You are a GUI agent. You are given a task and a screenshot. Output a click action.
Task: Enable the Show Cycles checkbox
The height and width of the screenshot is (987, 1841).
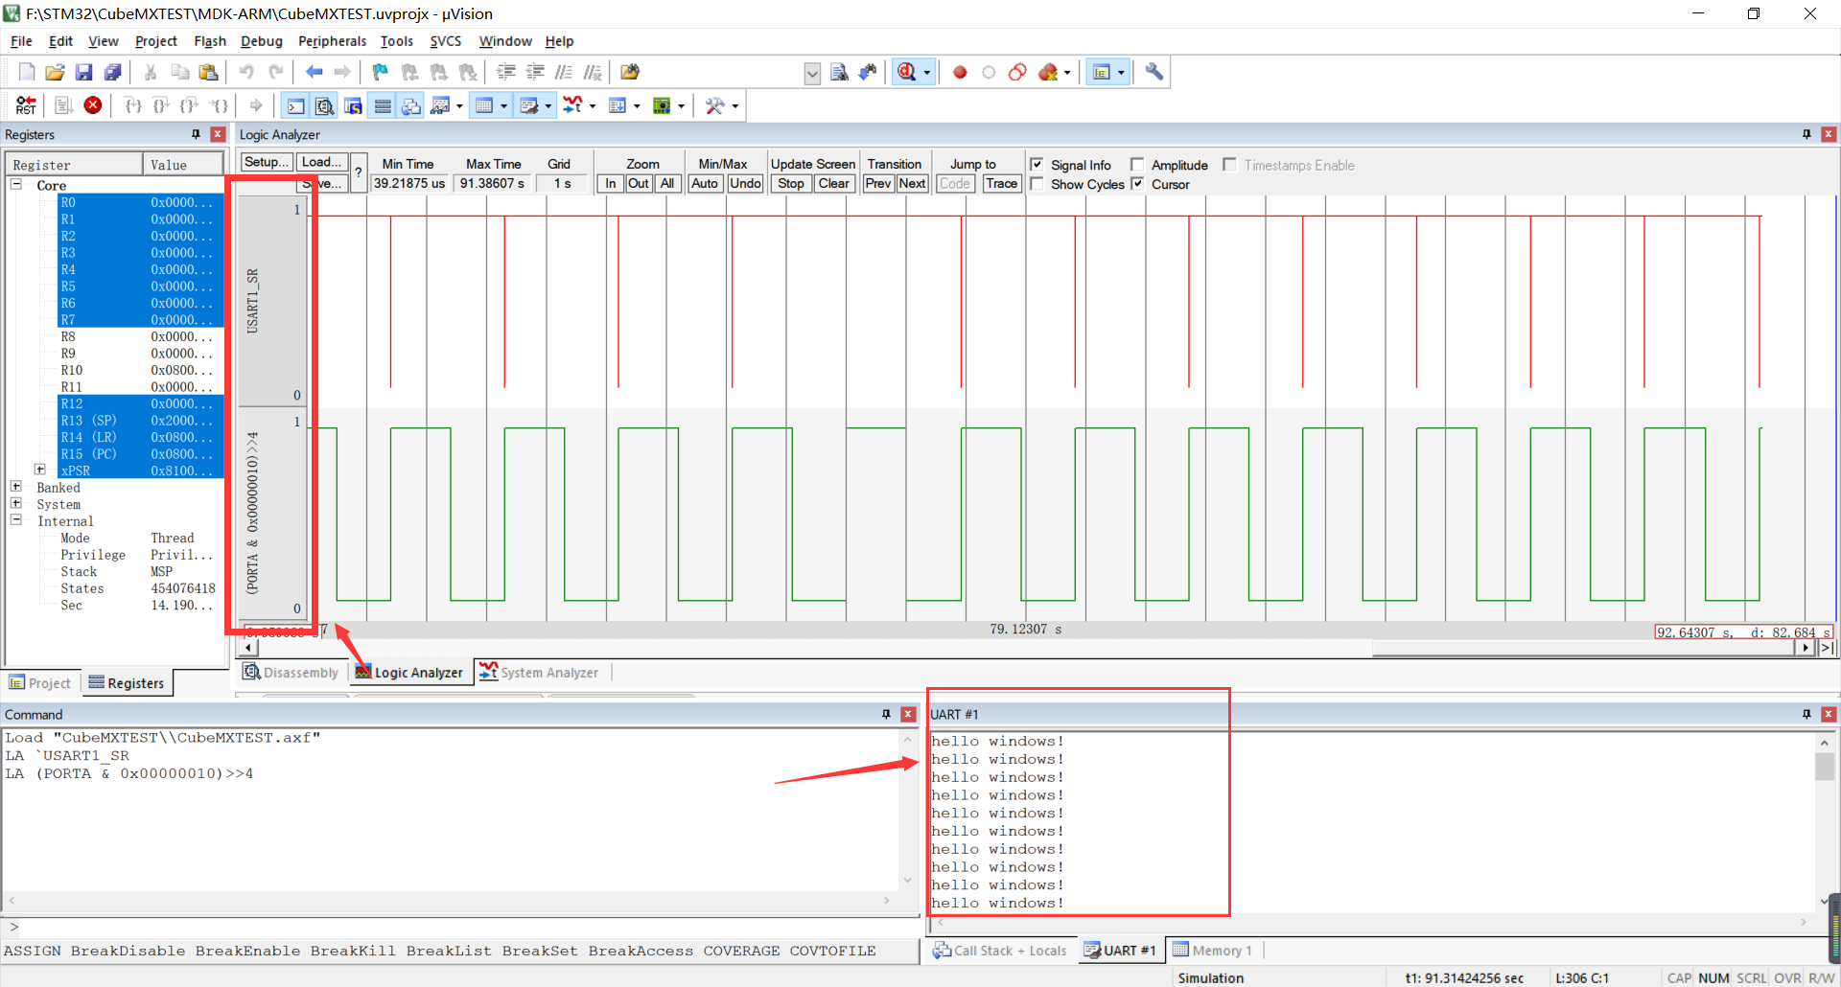(1037, 184)
